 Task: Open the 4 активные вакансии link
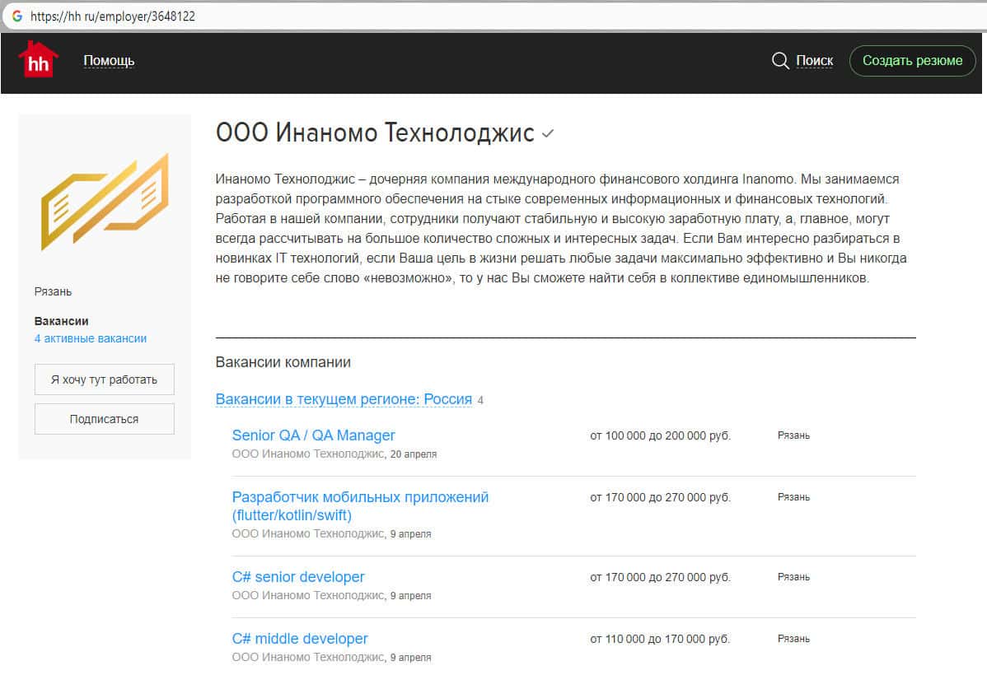pos(91,338)
